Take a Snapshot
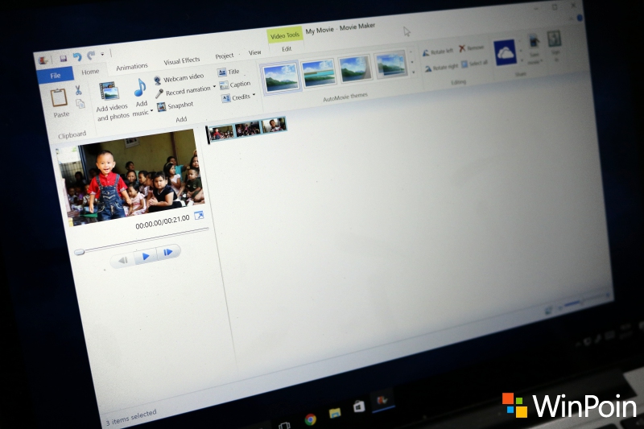 pos(175,106)
